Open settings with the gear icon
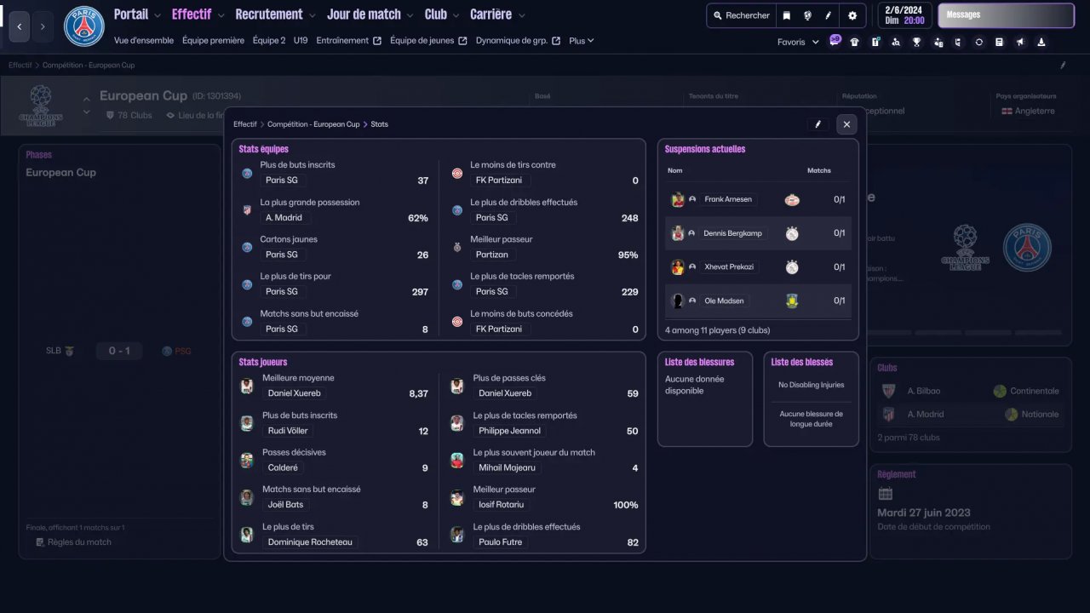This screenshot has height=613, width=1090. [852, 15]
